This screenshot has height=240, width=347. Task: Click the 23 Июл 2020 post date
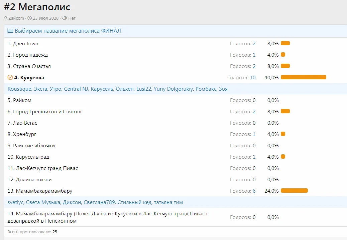46,18
